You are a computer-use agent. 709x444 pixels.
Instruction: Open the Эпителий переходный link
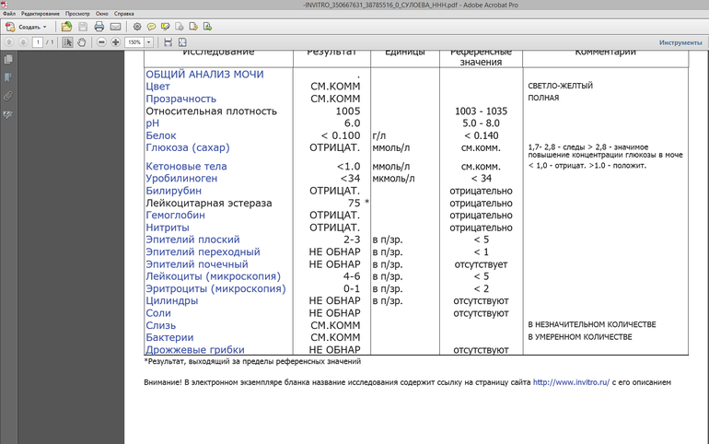[x=203, y=251]
